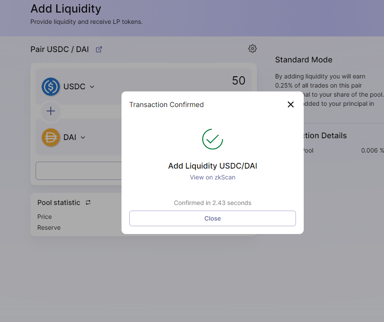
Task: Click the USDC token logo
Action: [51, 87]
